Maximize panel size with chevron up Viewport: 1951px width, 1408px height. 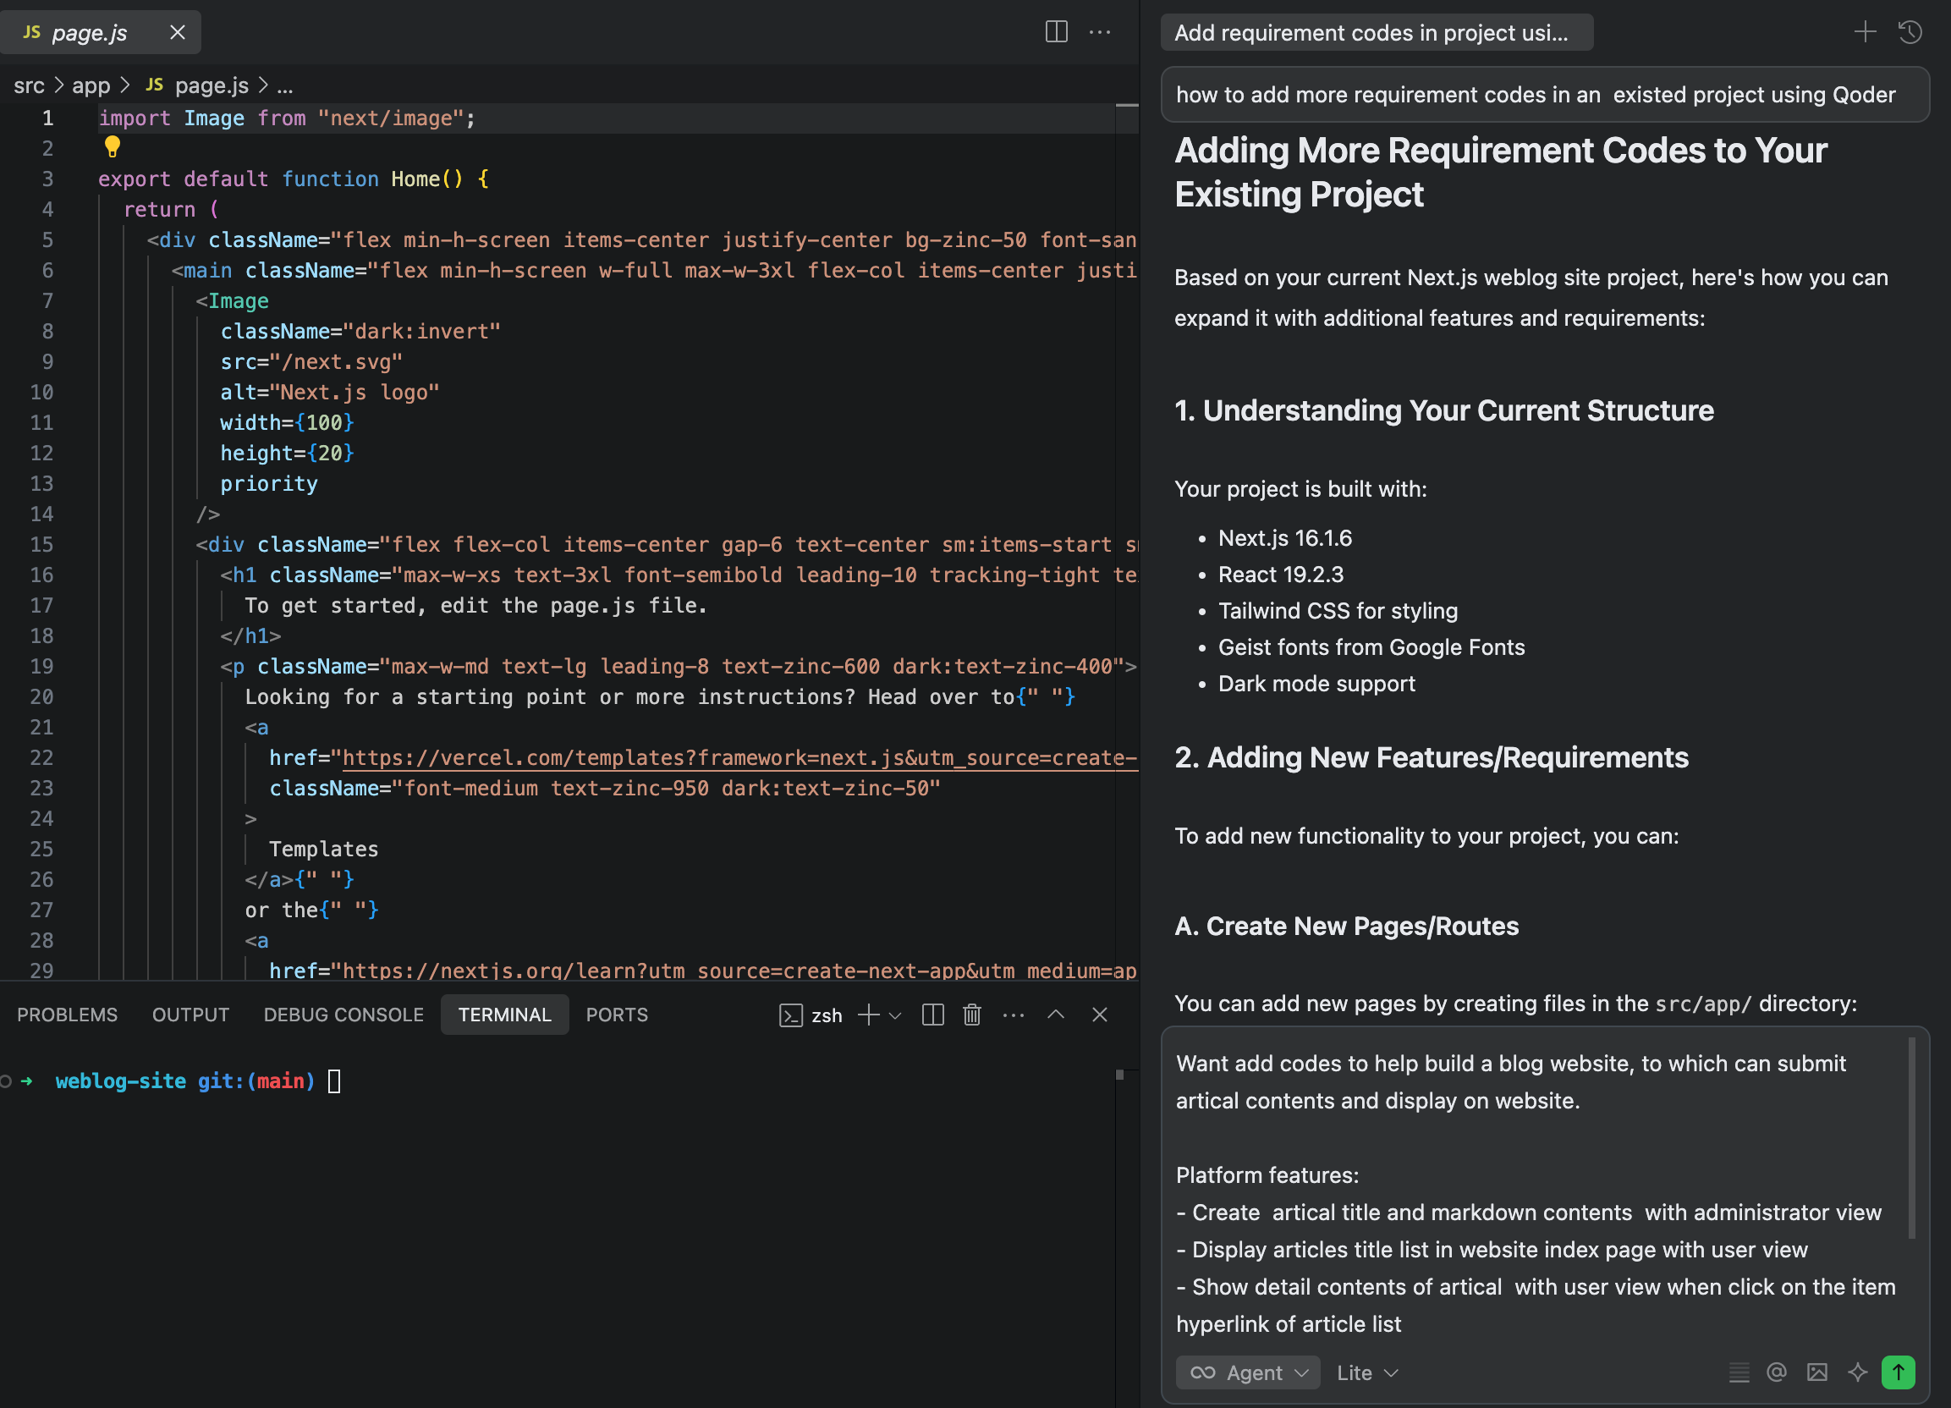pyautogui.click(x=1056, y=1015)
